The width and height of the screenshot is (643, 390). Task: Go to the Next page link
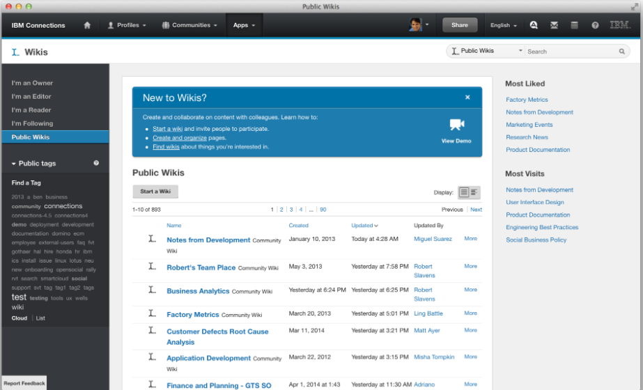pos(476,210)
